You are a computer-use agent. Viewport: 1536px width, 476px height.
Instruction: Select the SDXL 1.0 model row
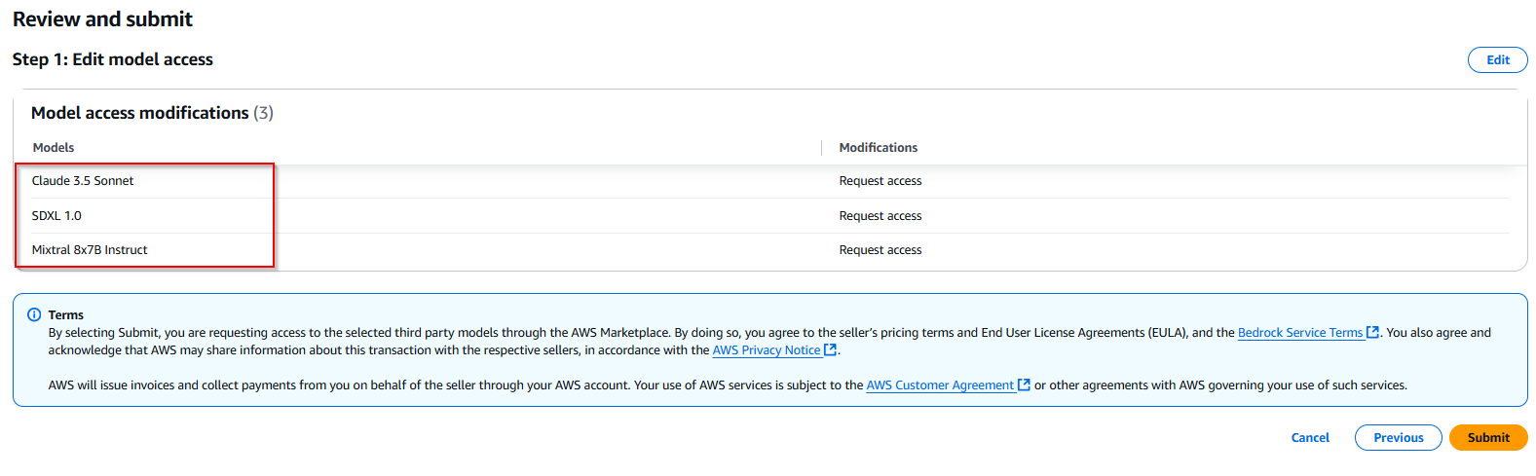click(x=56, y=216)
